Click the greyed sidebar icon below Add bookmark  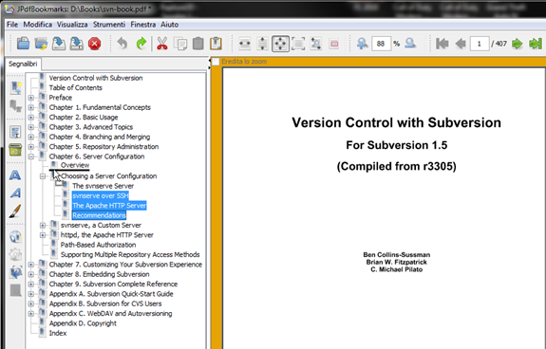(16, 105)
